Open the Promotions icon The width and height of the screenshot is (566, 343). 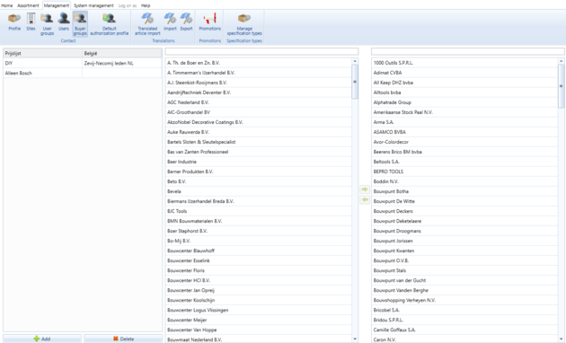(x=209, y=22)
